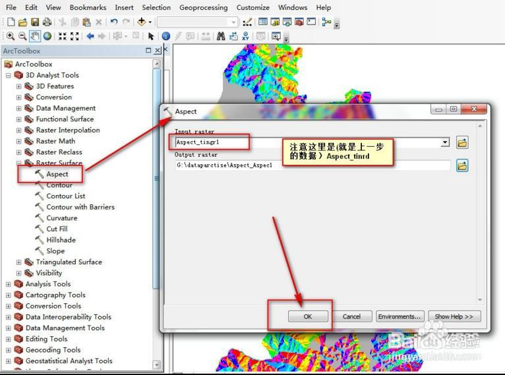Screen dimensions: 505x375
Task: Expand the 3D Features toolset
Action: tap(18, 86)
